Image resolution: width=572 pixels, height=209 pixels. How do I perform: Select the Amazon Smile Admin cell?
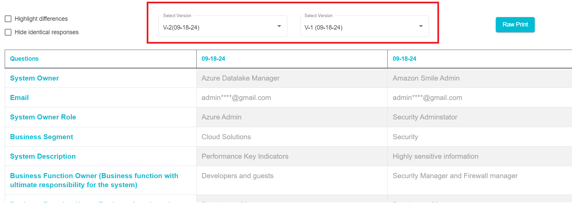480,78
